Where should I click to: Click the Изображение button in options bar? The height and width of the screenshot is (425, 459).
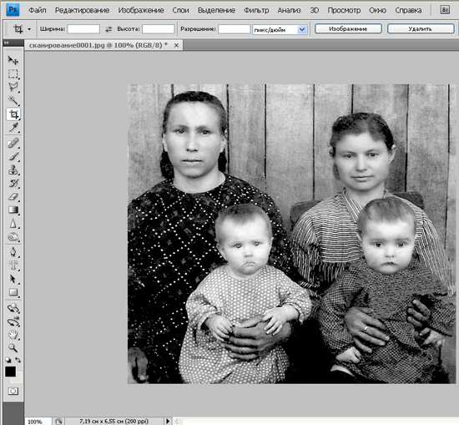[x=348, y=28]
